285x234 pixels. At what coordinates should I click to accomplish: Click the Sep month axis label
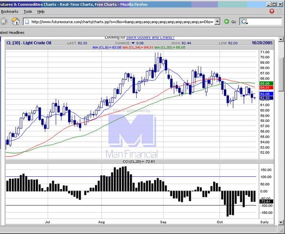point(163,222)
